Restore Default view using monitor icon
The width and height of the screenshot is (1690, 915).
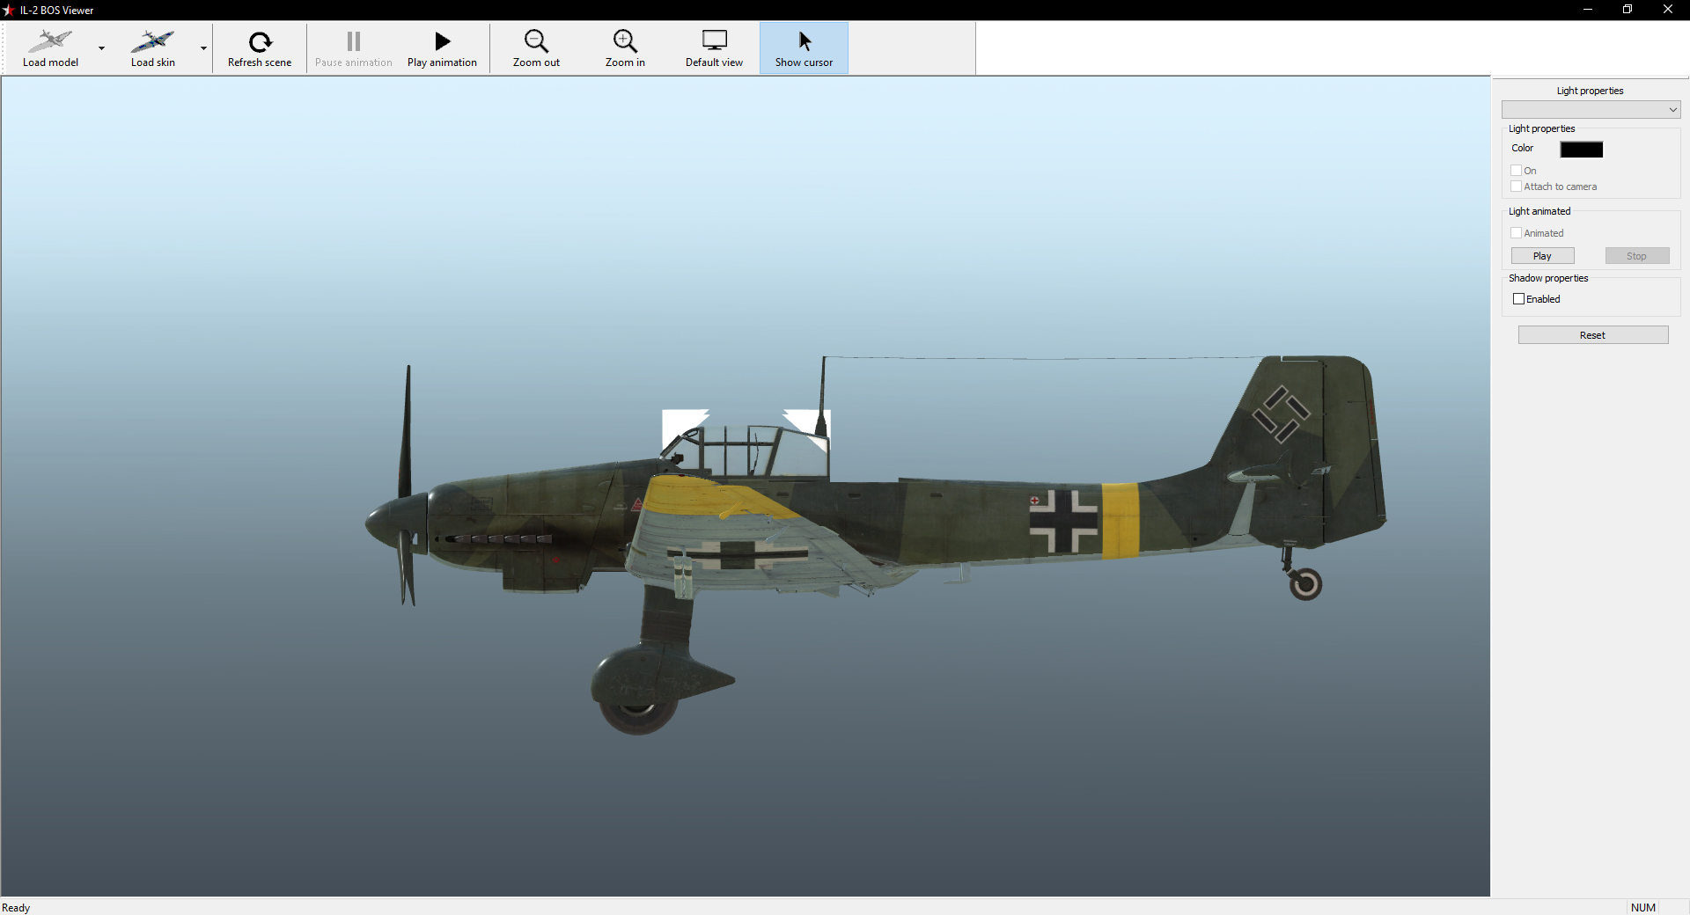tap(714, 41)
